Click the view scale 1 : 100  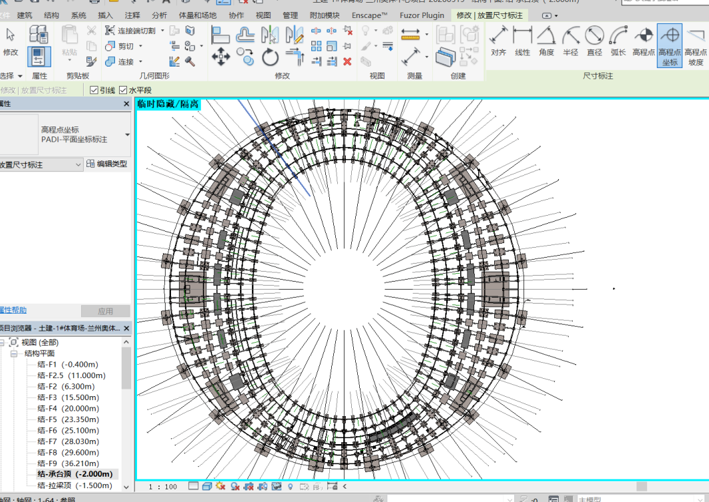point(163,487)
